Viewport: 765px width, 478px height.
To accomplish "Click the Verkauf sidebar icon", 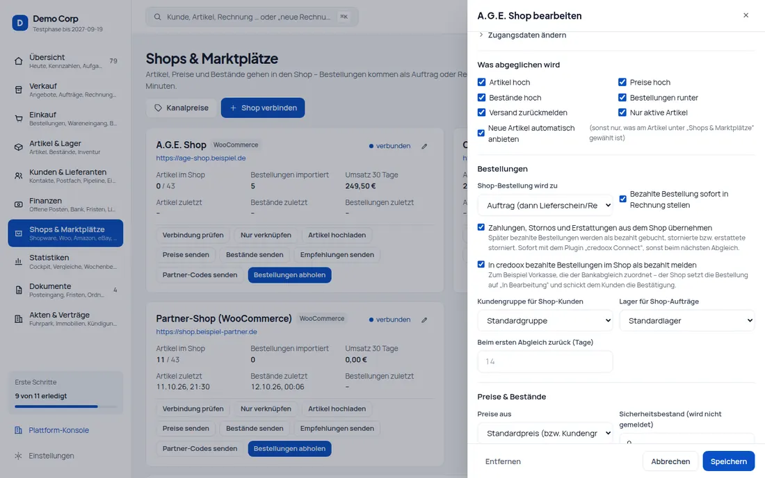I will pos(19,90).
